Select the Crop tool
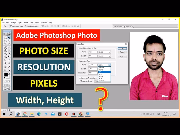 click(x=5, y=44)
